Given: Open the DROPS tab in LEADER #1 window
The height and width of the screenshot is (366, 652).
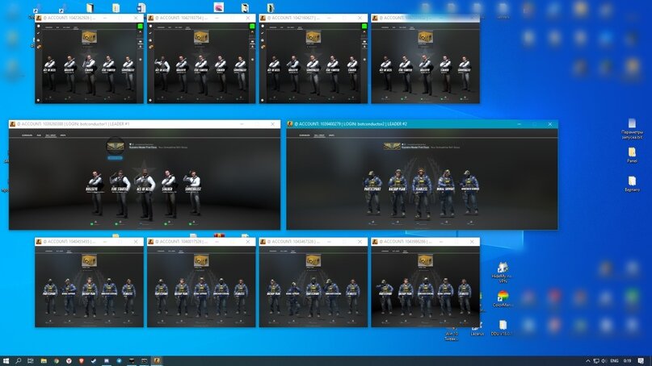Looking at the screenshot, I should point(63,135).
